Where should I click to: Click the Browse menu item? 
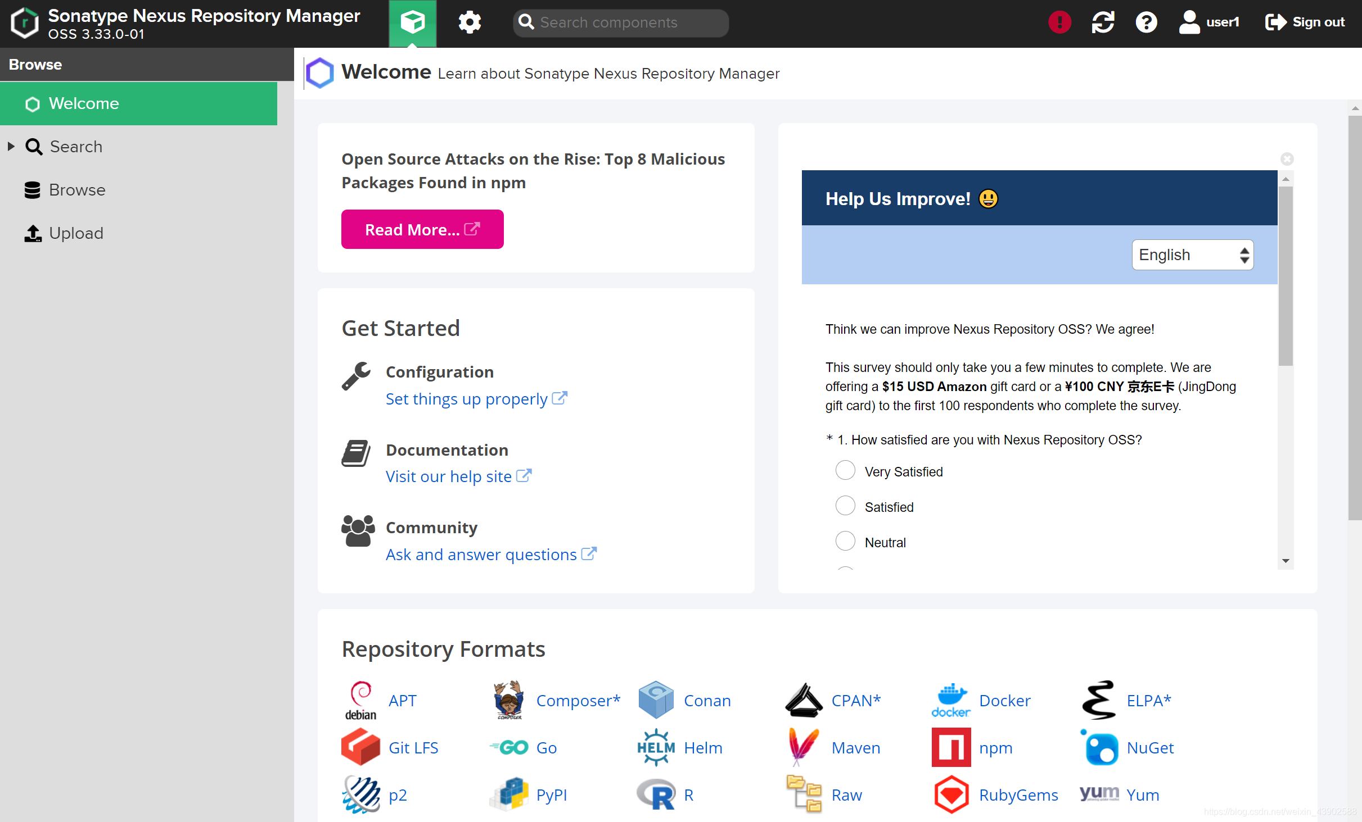(78, 189)
